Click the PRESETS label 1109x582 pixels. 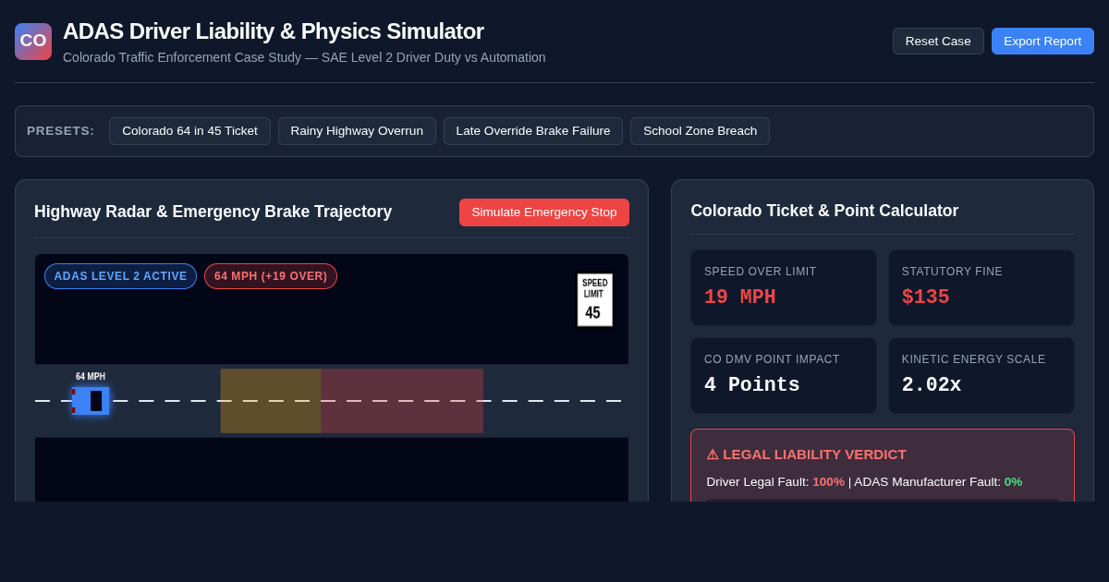[x=61, y=131]
